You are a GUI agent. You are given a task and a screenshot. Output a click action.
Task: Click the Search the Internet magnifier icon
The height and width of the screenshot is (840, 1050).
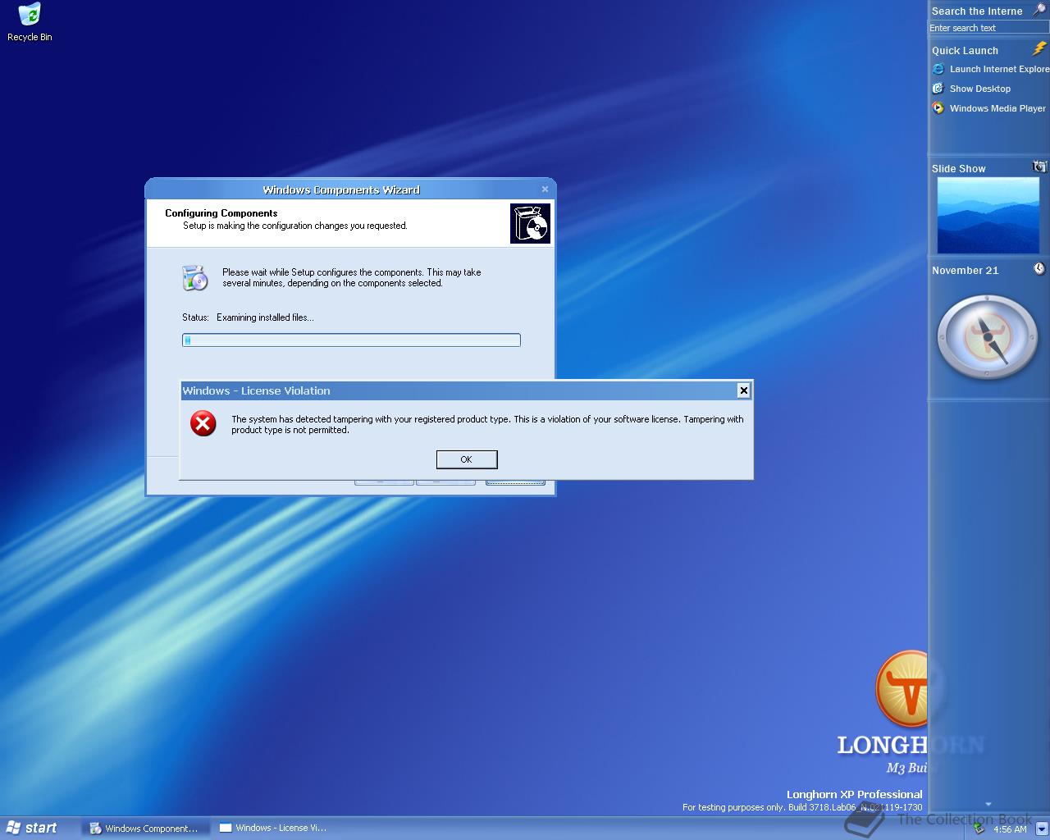(1039, 10)
